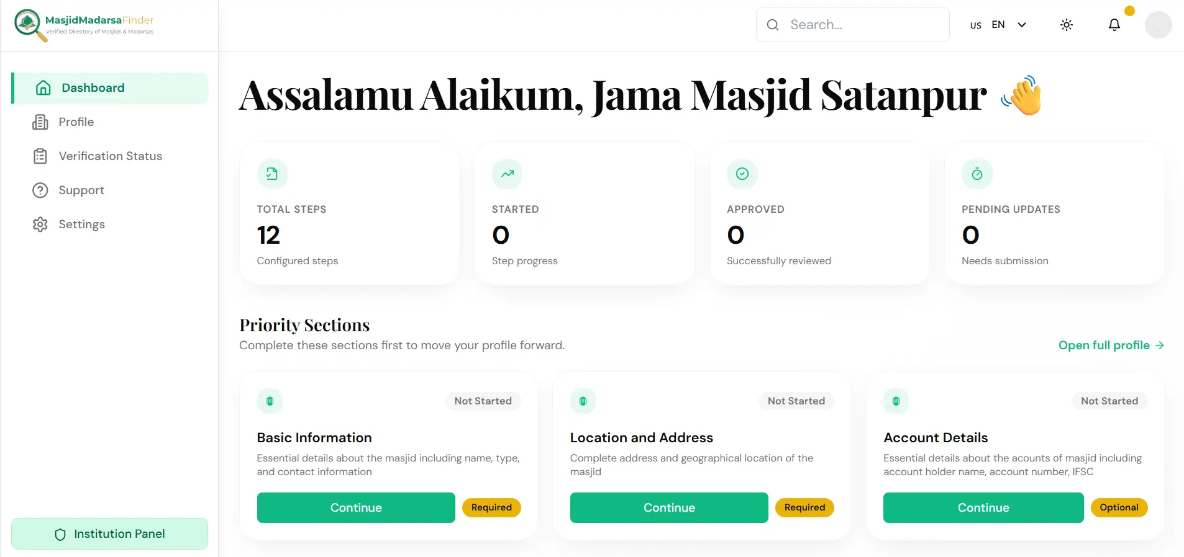Open Profile from the sidebar

[x=110, y=122]
